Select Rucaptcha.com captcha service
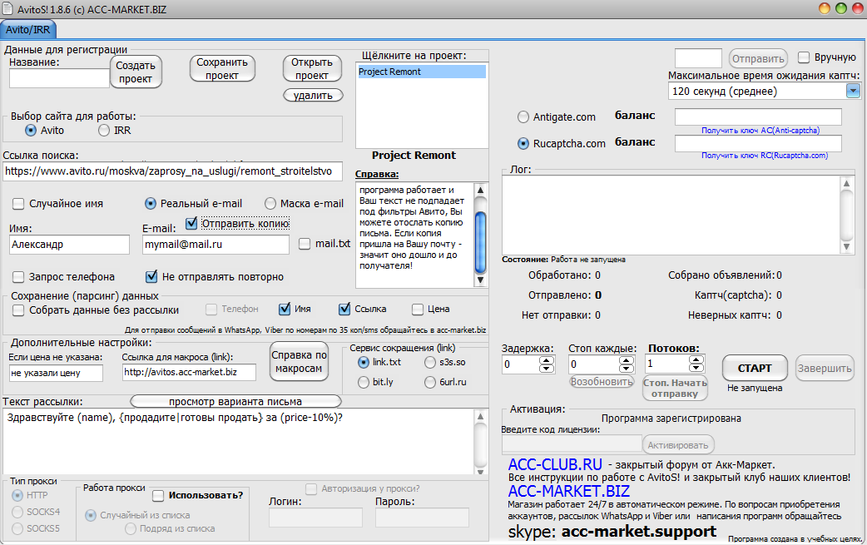867x545 pixels. tap(523, 144)
